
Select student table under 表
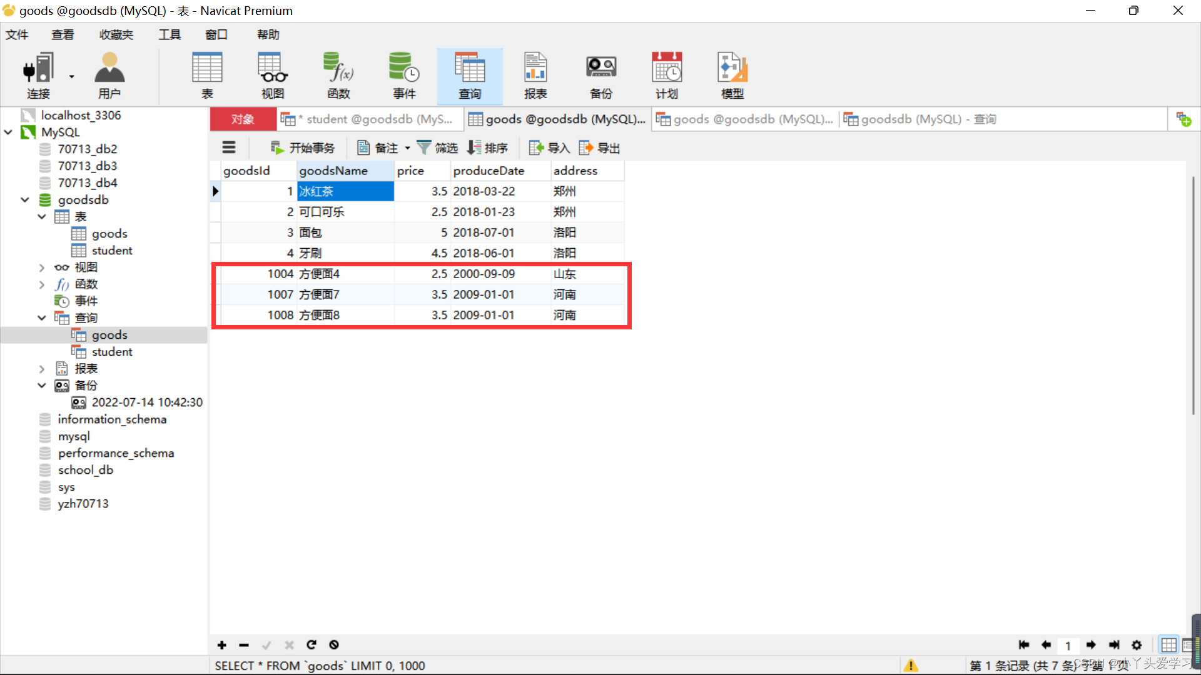[112, 251]
